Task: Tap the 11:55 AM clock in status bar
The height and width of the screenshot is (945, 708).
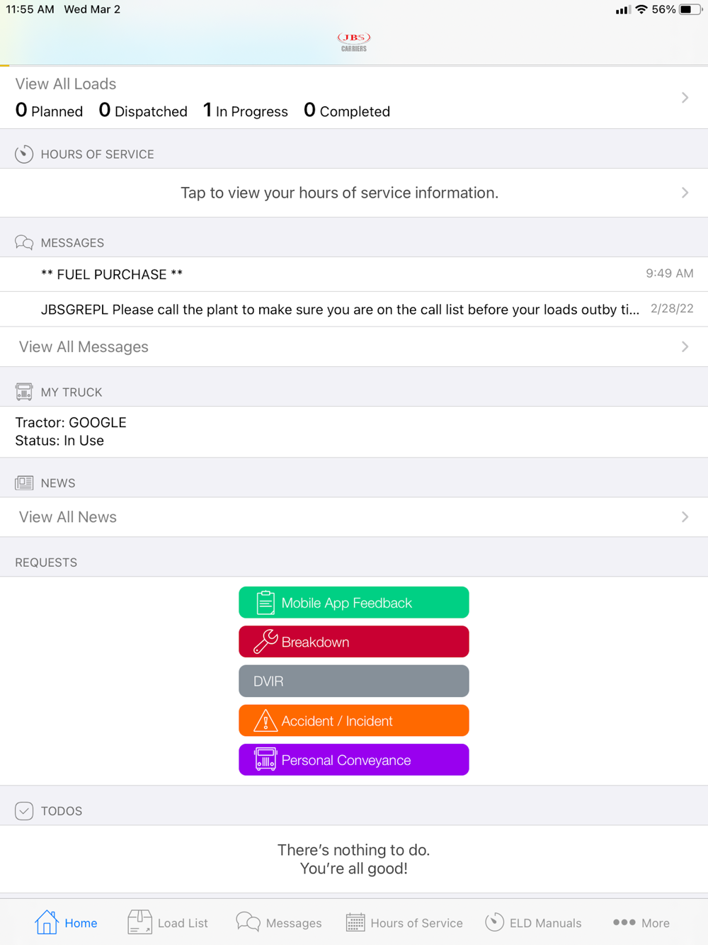Action: pos(30,9)
